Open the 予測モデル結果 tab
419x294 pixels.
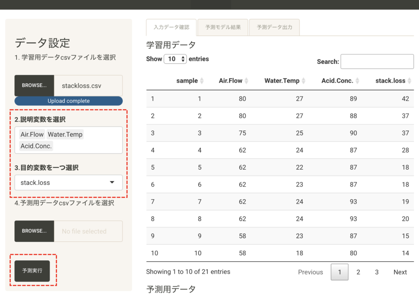point(223,27)
